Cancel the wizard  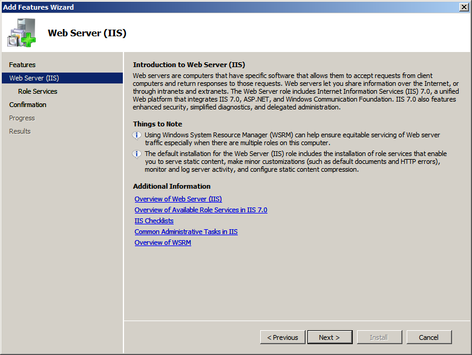click(429, 337)
